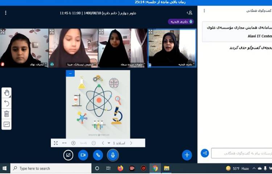
Task: Open Google Chrome from the taskbar
Action: pos(155,168)
